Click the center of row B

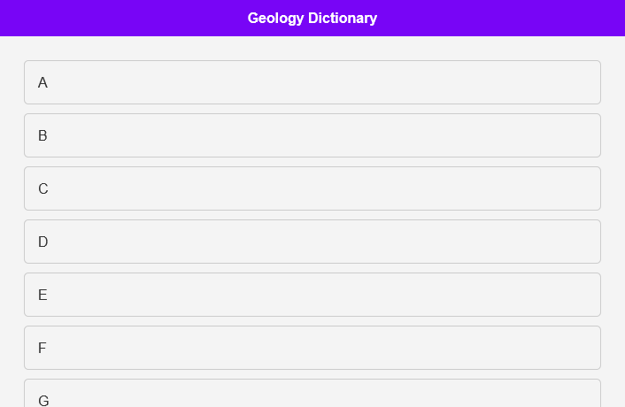coord(312,135)
